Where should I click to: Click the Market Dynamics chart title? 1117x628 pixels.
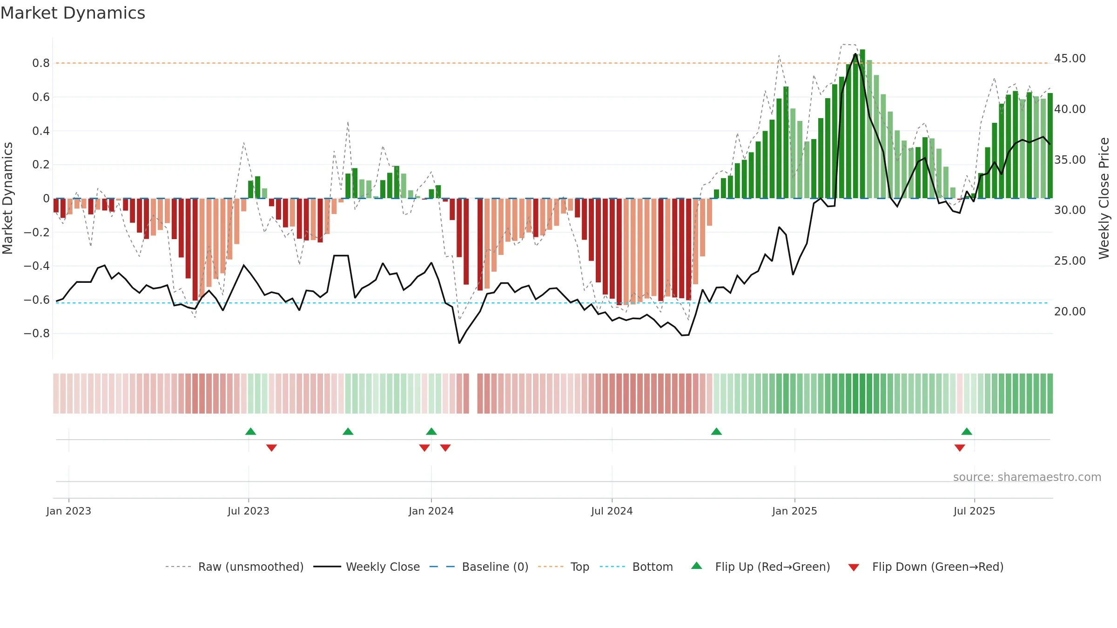73,13
